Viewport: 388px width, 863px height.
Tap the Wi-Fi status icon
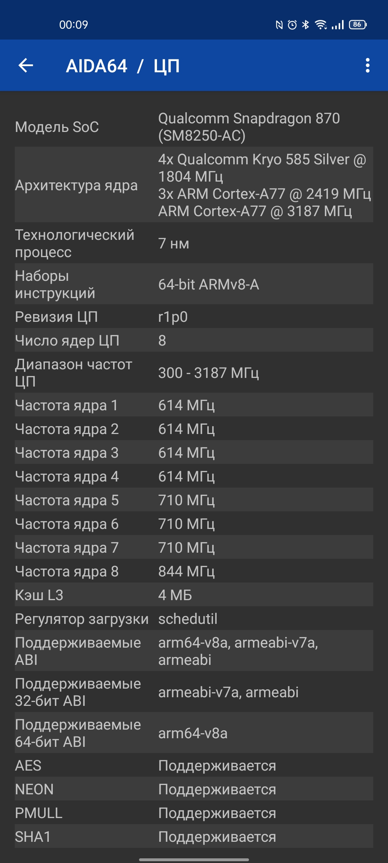pos(320,24)
